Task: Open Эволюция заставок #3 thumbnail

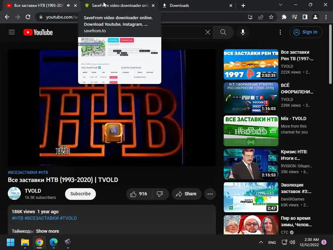Action: [251, 197]
